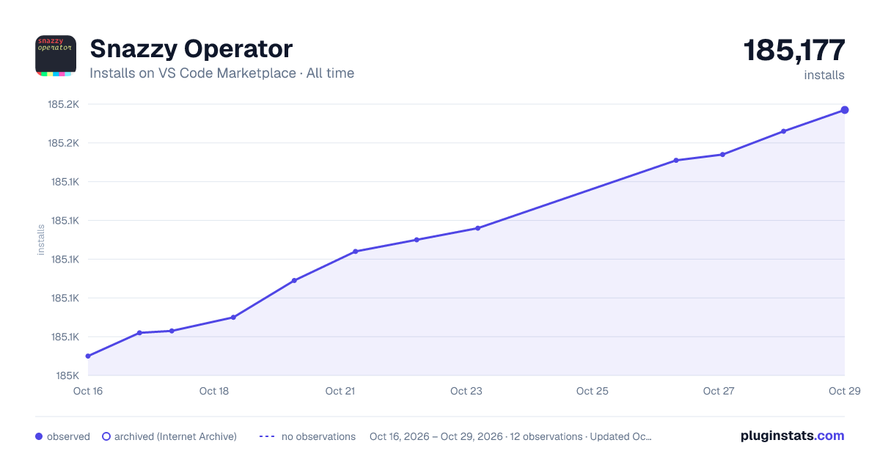The width and height of the screenshot is (880, 462).
Task: Click the filled 'observed' legend dot
Action: click(39, 436)
